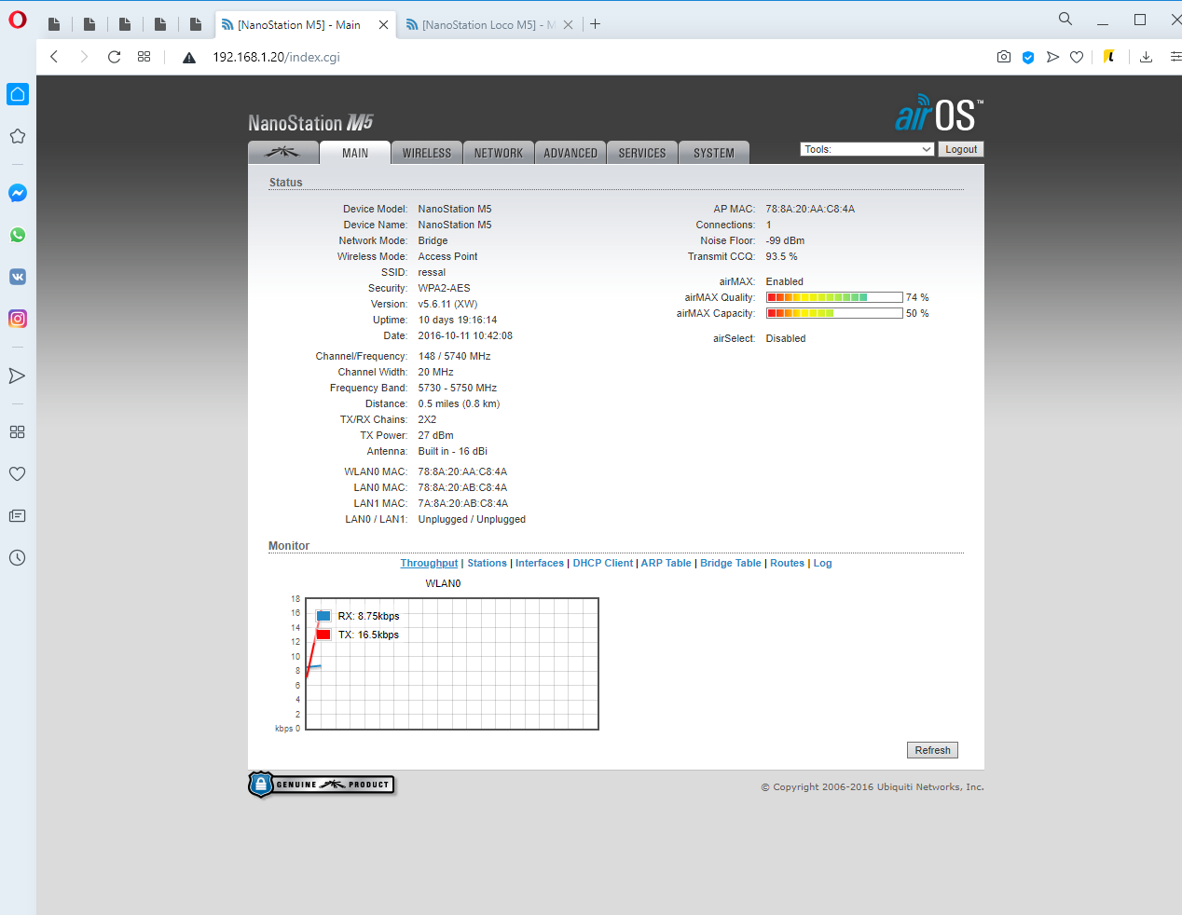
Task: Click the airMAX Capacity bar
Action: click(x=834, y=313)
